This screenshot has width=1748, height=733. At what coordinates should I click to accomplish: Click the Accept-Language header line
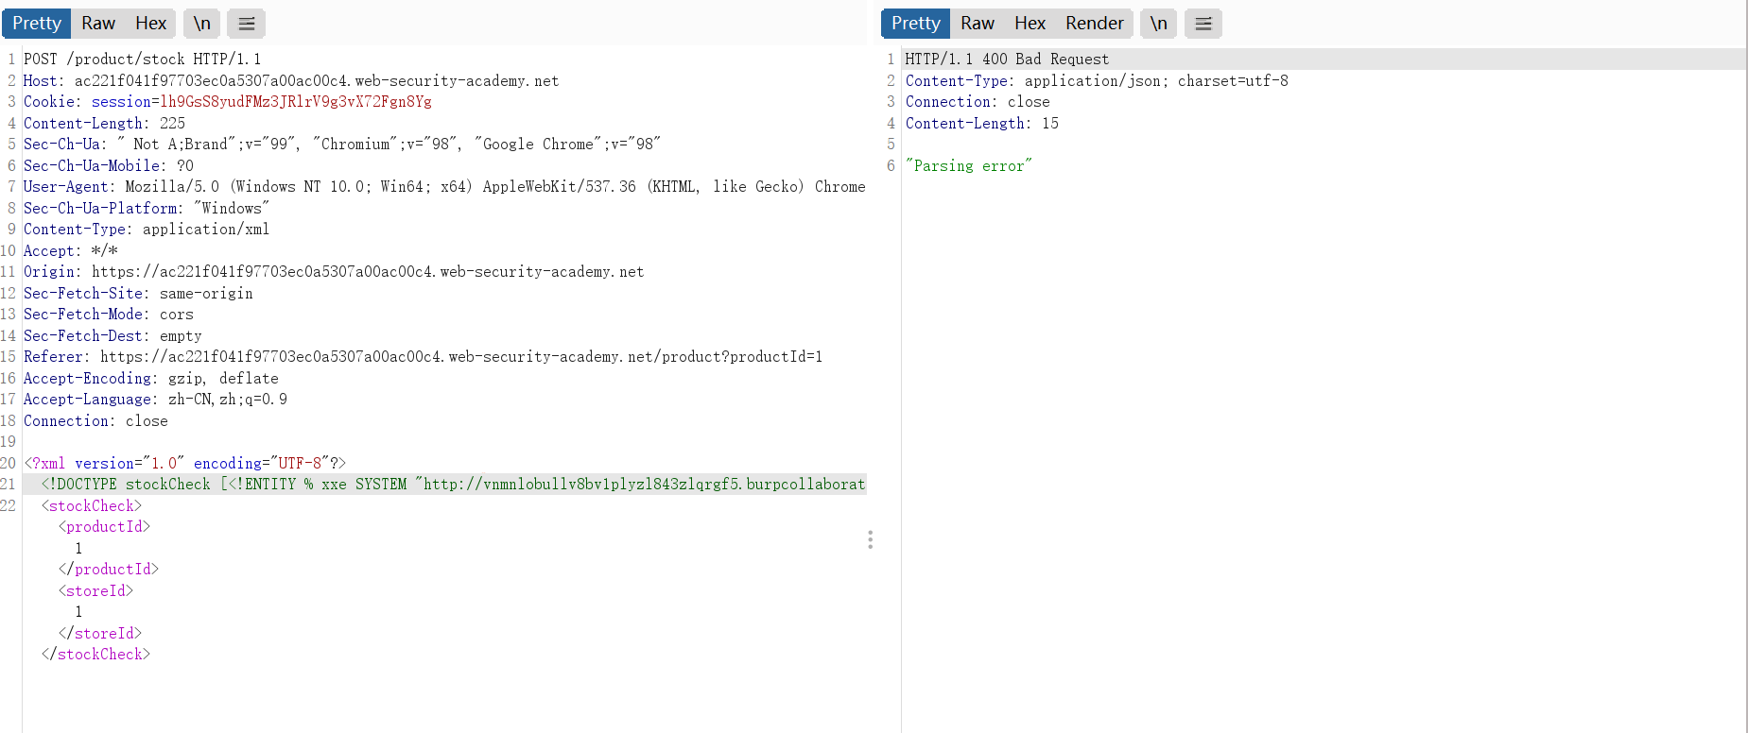click(155, 399)
